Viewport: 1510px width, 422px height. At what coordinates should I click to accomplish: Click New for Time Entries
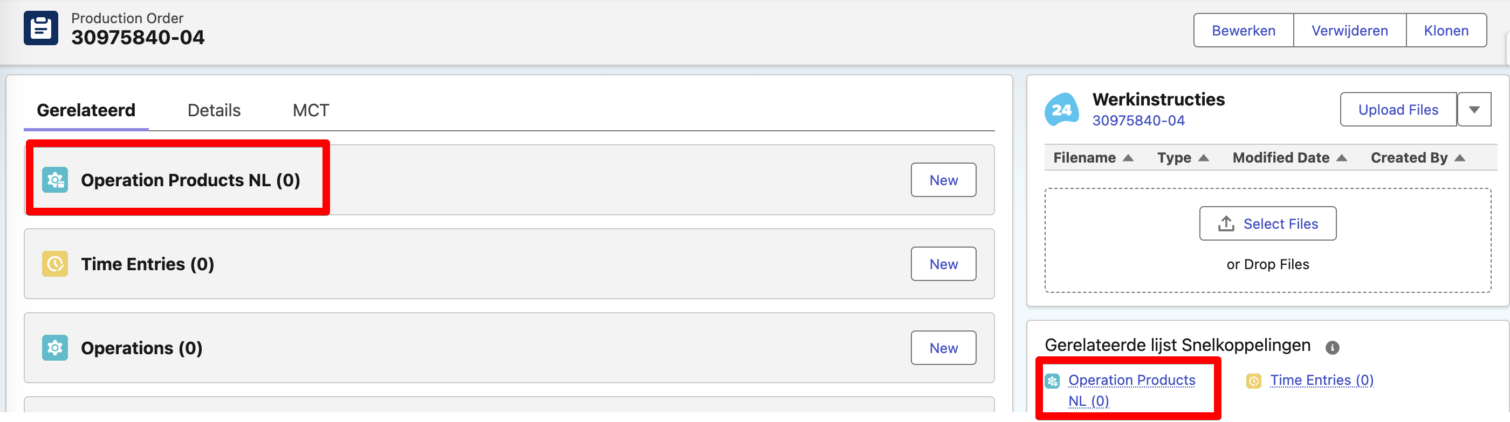pos(943,264)
